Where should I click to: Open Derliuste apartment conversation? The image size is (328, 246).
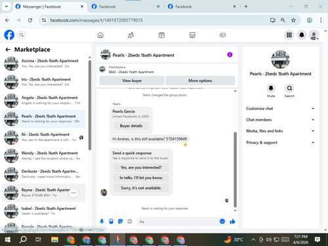(x=44, y=174)
